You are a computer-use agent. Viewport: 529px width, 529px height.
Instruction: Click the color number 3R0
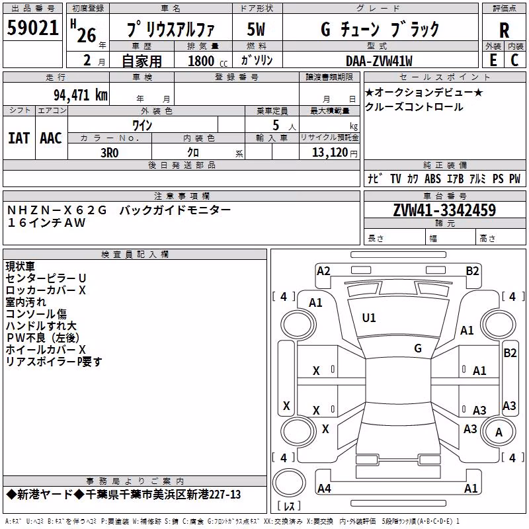pyautogui.click(x=110, y=153)
